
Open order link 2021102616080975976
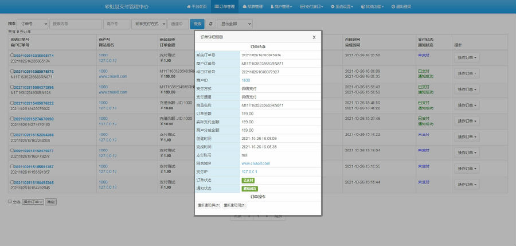click(34, 72)
